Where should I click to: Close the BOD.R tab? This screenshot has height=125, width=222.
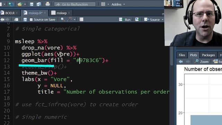point(17,13)
